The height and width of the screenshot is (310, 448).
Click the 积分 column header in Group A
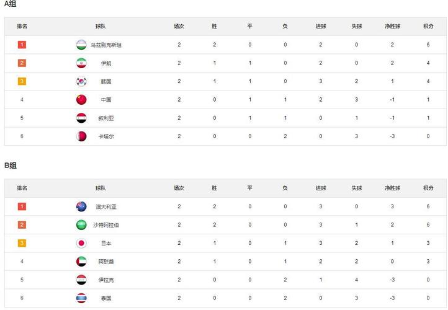pyautogui.click(x=428, y=26)
